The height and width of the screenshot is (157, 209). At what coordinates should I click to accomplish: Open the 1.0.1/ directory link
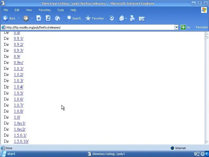(19, 69)
